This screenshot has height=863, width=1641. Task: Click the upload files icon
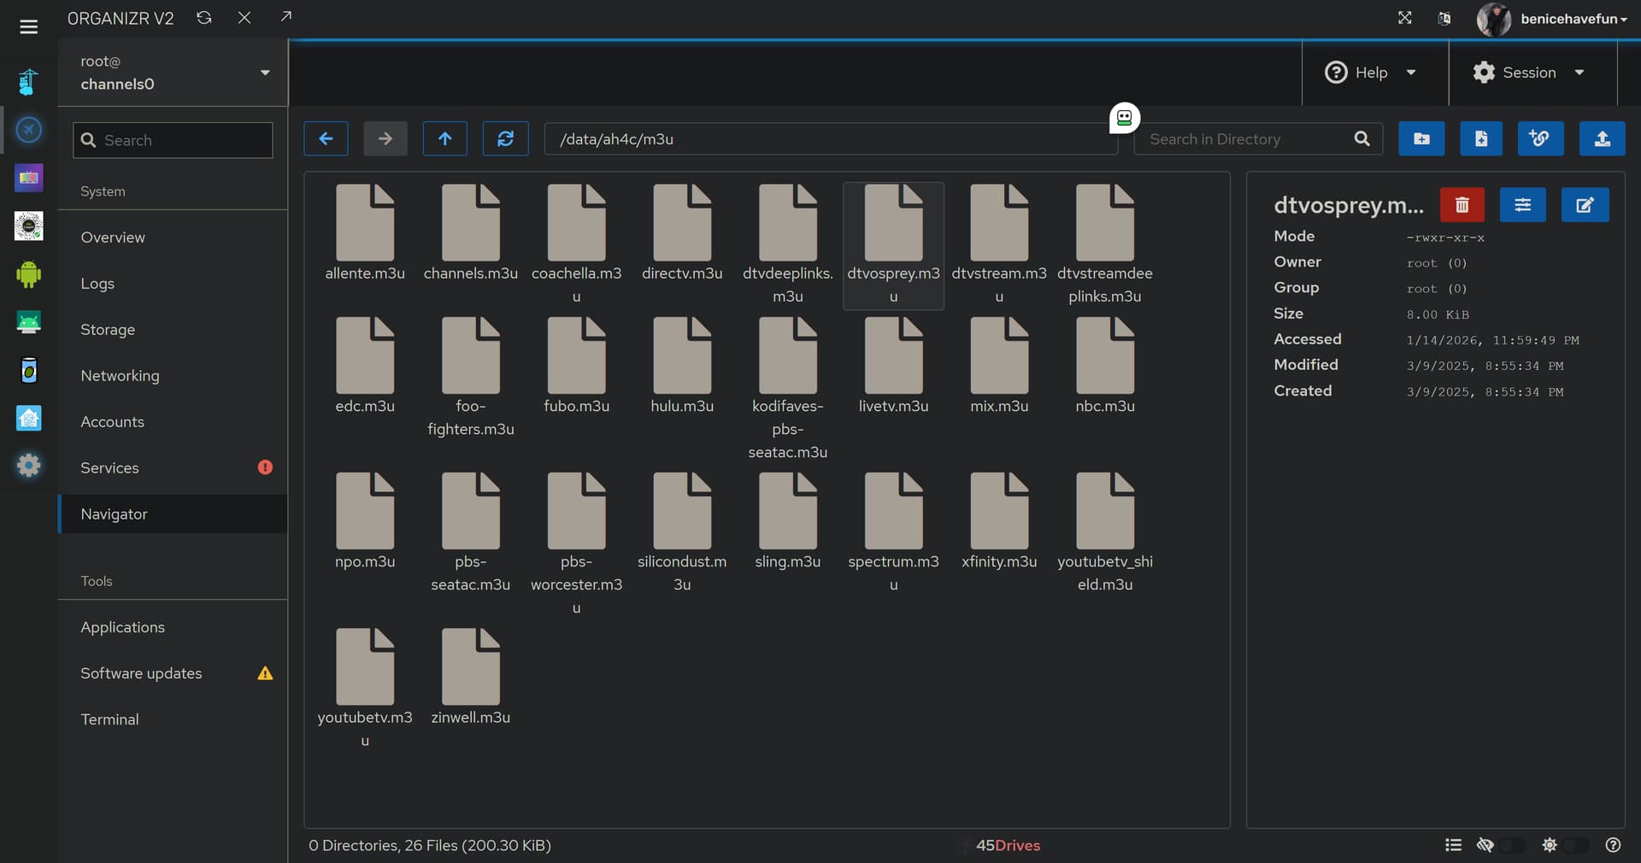(1602, 138)
